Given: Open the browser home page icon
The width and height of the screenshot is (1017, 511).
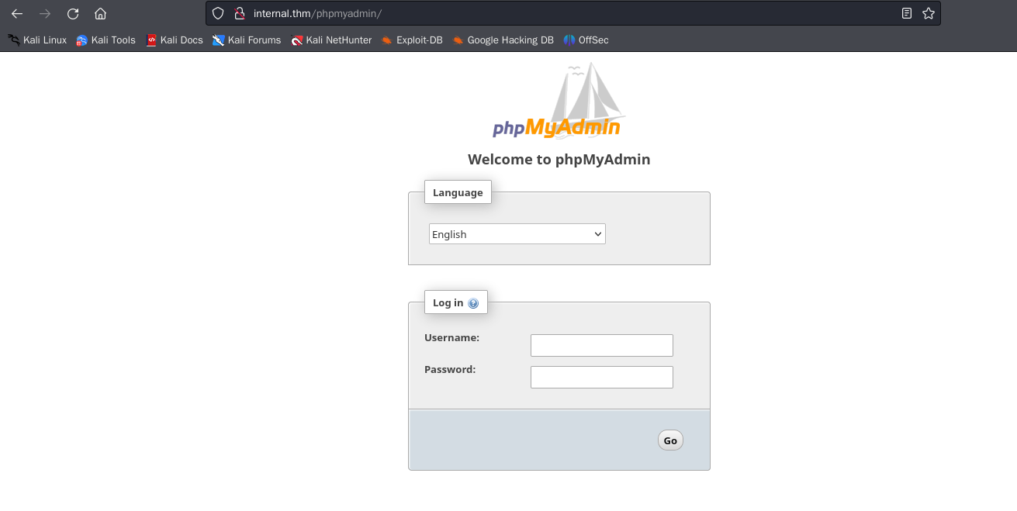Looking at the screenshot, I should click(100, 13).
